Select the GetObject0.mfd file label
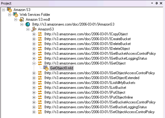The image size is (165, 118). [x=61, y=68]
